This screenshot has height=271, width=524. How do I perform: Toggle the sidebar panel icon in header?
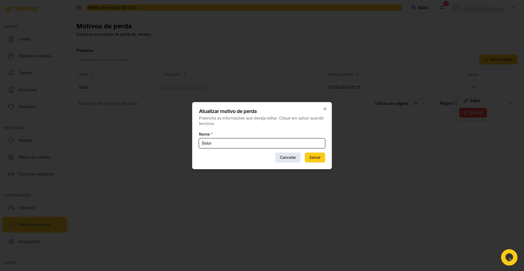[79, 8]
